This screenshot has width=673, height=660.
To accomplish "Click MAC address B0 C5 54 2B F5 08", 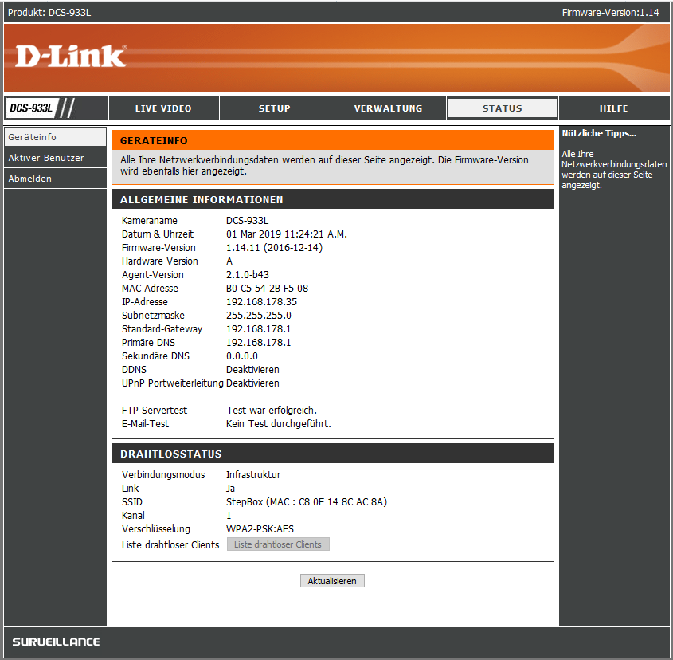I will tap(267, 289).
